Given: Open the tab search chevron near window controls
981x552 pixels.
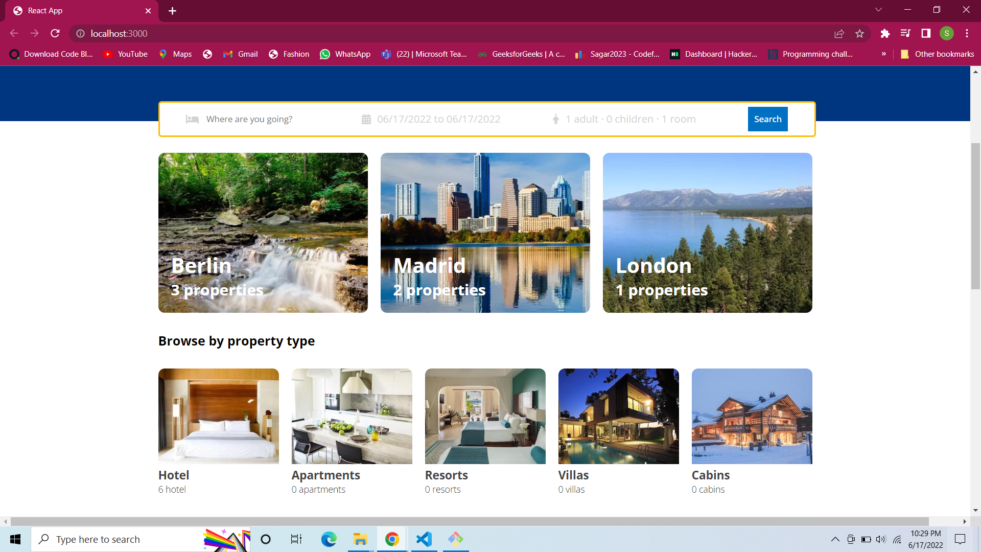Looking at the screenshot, I should pos(878,9).
